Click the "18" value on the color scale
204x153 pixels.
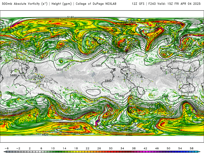tap(76, 148)
